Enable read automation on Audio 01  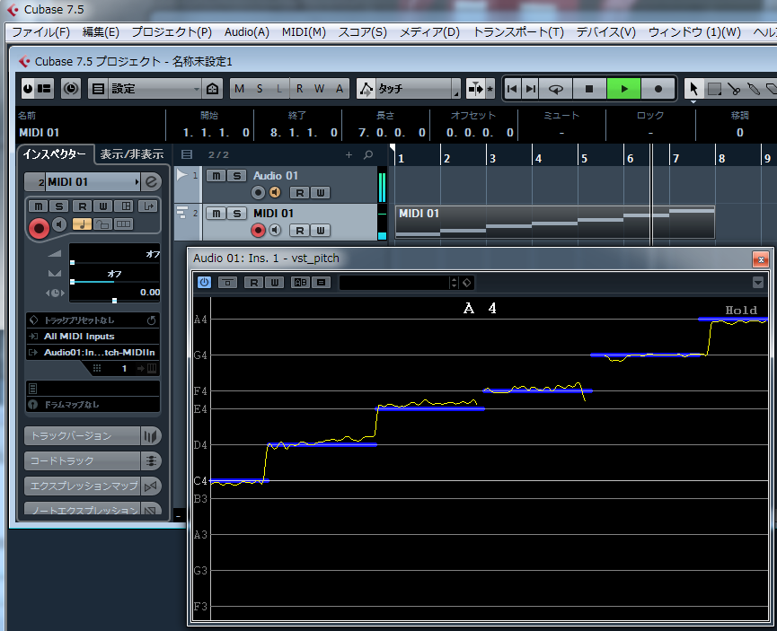pyautogui.click(x=300, y=193)
